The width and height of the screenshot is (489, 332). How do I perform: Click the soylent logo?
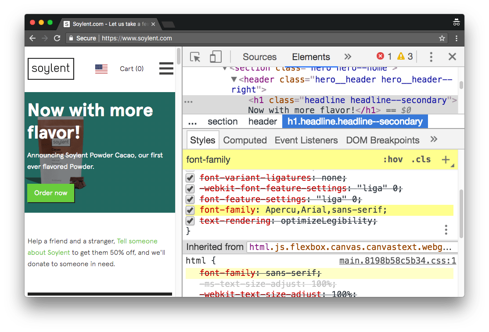(51, 68)
